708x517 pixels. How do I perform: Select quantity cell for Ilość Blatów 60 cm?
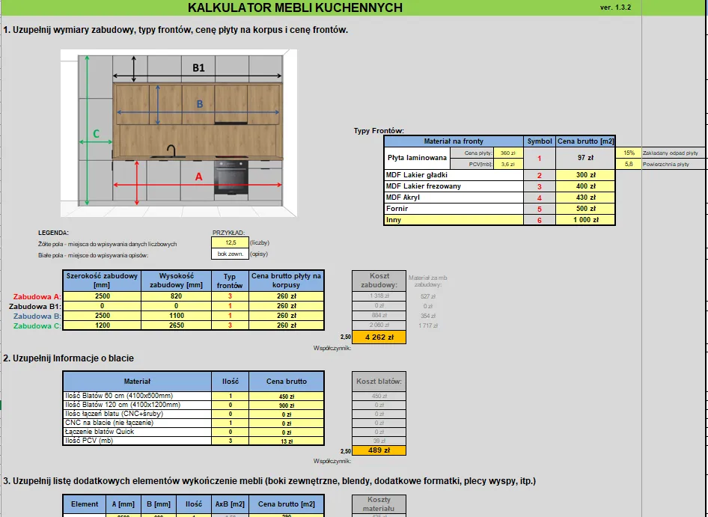point(230,396)
